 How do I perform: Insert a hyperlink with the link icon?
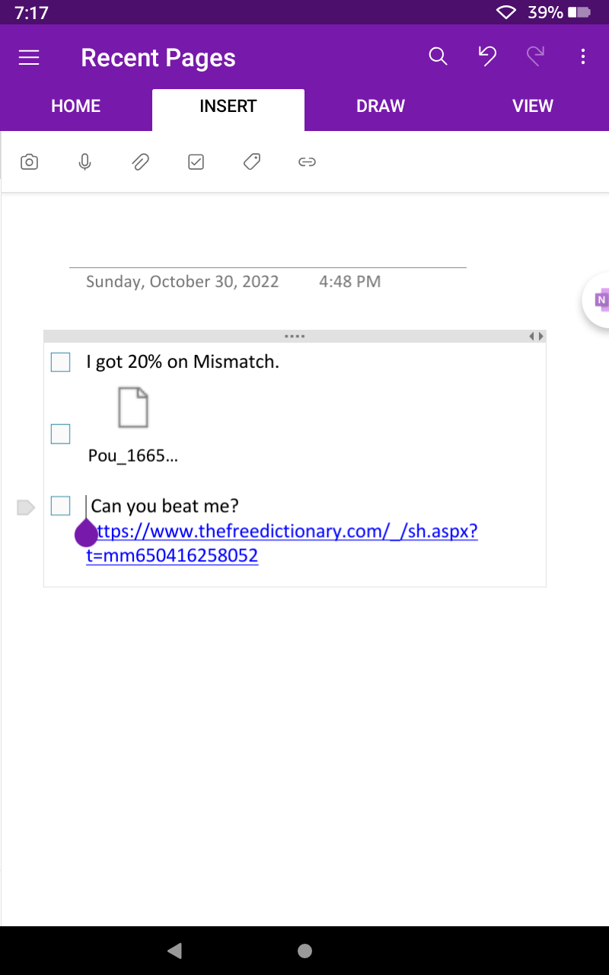click(x=307, y=161)
